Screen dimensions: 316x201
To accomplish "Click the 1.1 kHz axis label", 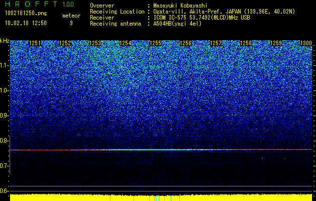I will tap(5, 65).
